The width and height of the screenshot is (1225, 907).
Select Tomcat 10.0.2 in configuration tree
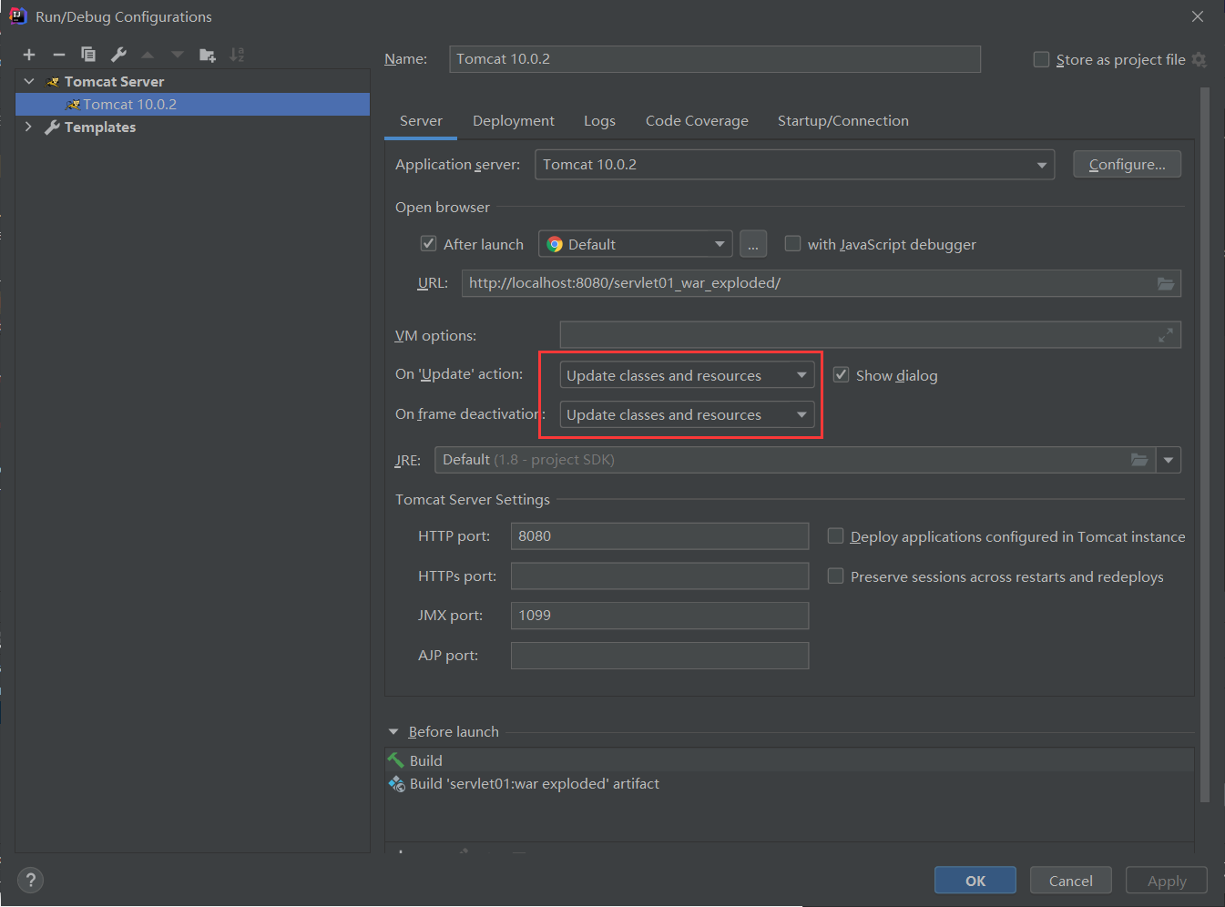pyautogui.click(x=192, y=105)
